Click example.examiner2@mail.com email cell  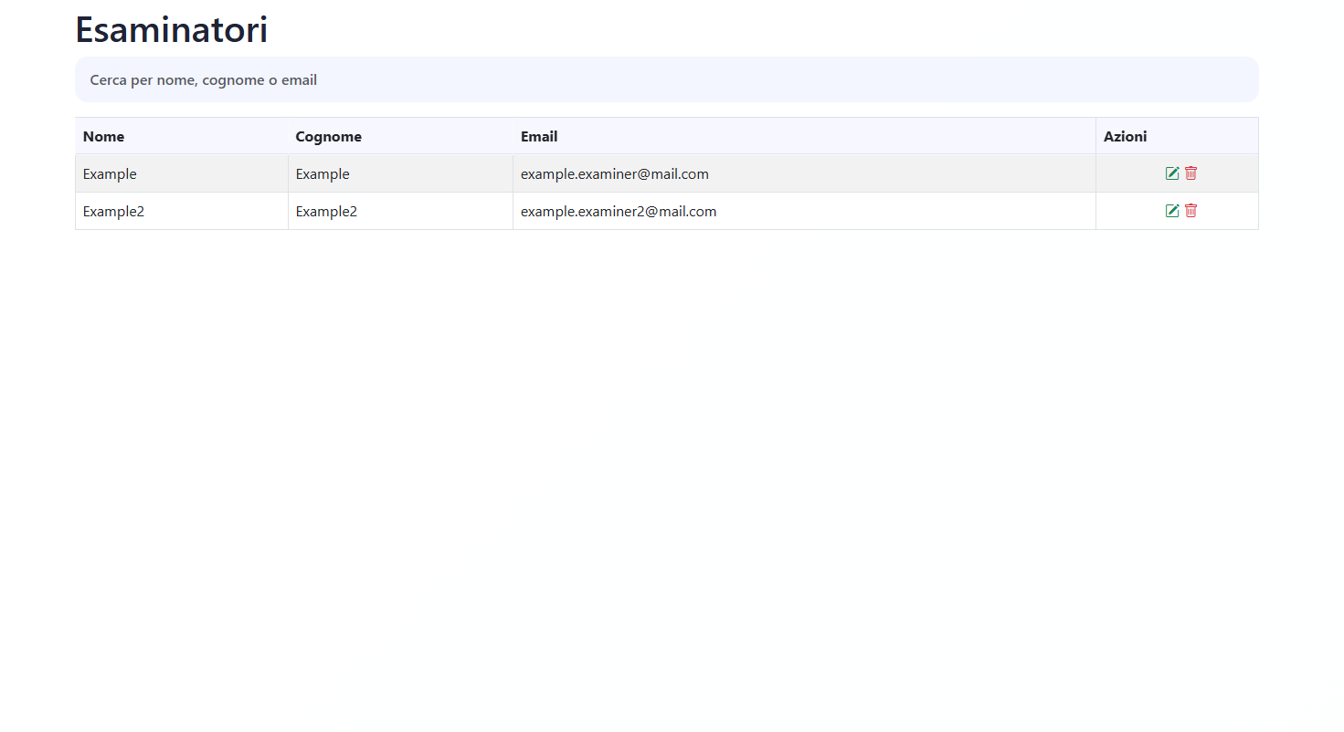click(618, 212)
